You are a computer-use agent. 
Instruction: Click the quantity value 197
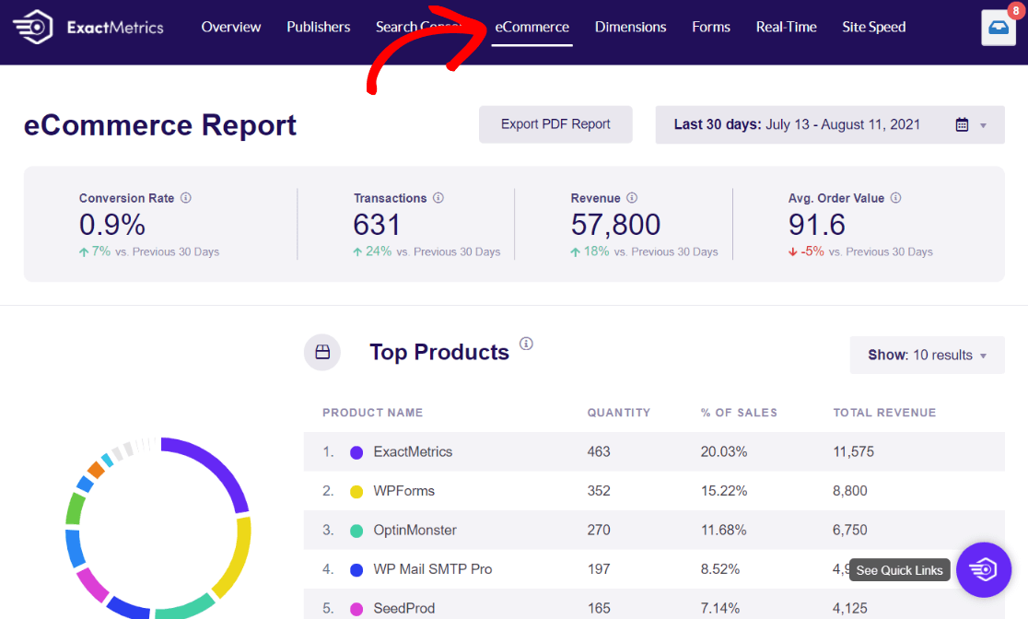tap(599, 569)
